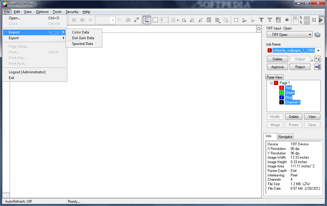Image resolution: width=327 pixels, height=206 pixels.
Task: Switch to the Info tab
Action: (268, 136)
